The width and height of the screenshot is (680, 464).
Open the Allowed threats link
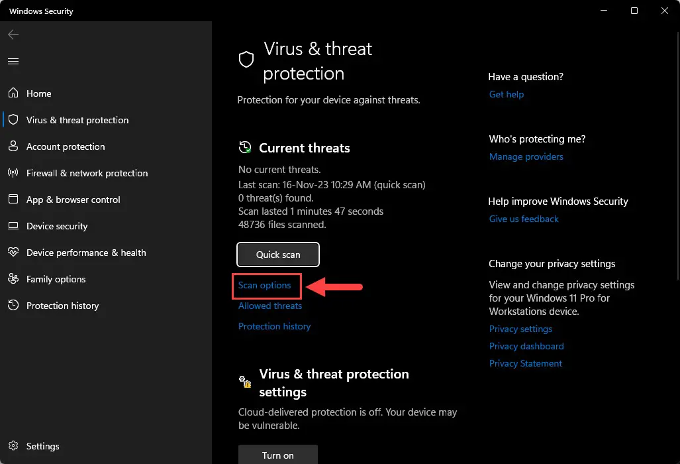point(269,306)
